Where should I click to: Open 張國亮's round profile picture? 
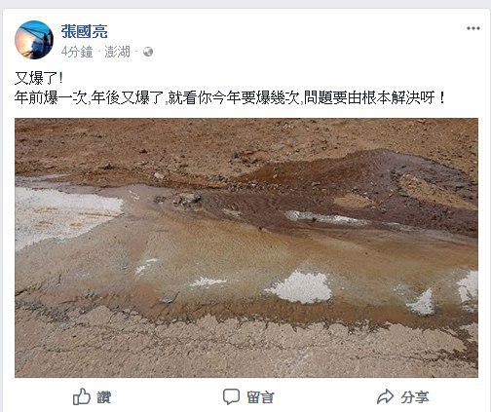point(34,40)
